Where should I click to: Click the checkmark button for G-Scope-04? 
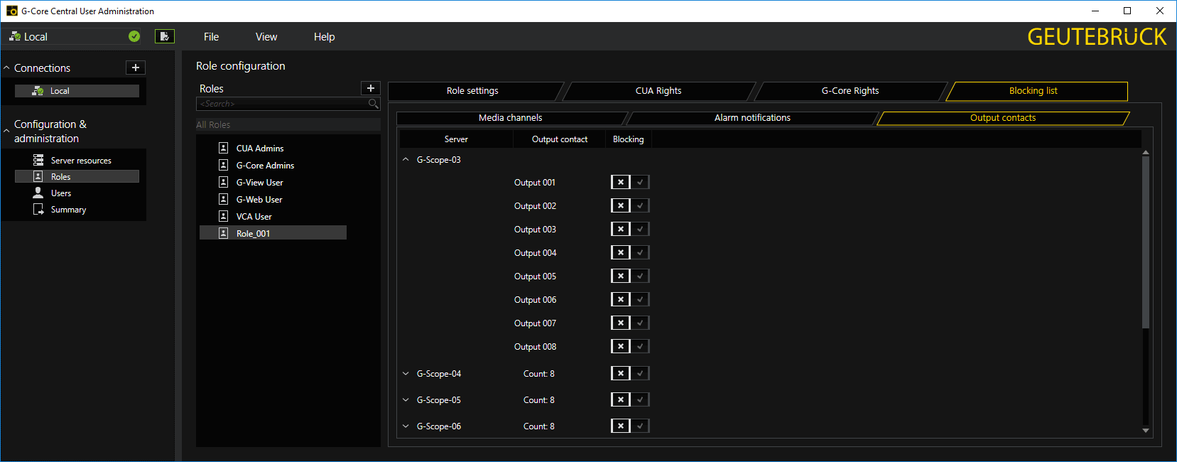tap(640, 373)
